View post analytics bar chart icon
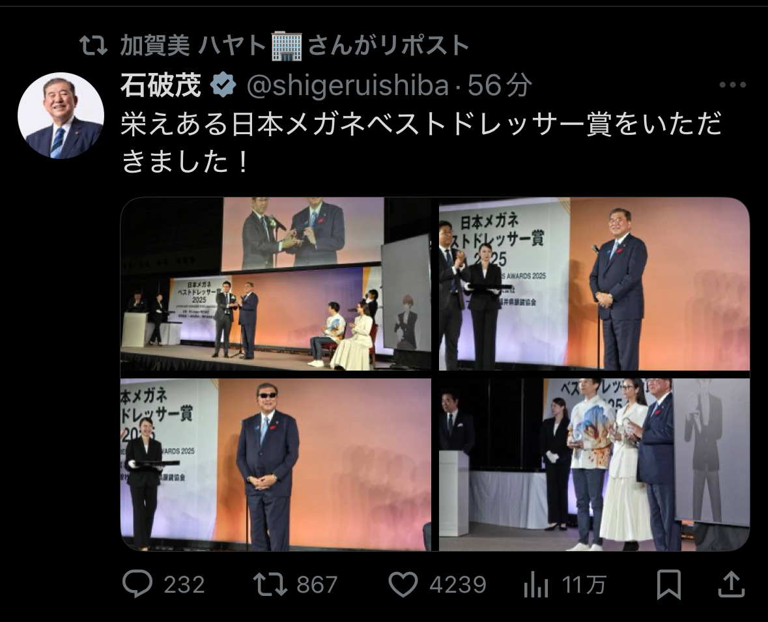This screenshot has width=768, height=622. point(535,585)
